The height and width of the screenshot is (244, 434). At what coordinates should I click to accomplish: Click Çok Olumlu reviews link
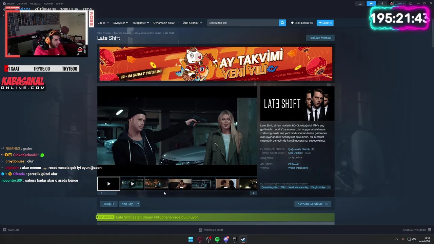pyautogui.click(x=295, y=153)
